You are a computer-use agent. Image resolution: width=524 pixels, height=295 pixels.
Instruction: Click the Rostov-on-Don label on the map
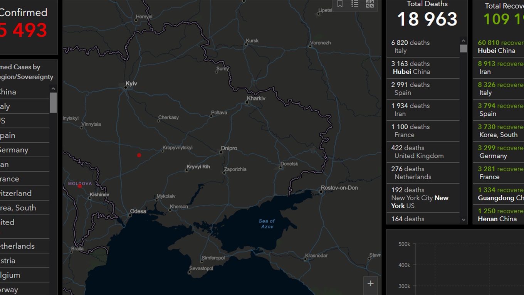point(339,188)
